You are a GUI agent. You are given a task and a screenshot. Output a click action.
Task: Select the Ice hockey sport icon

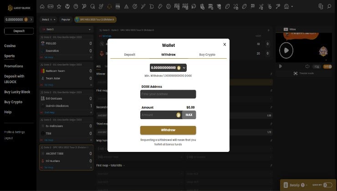pyautogui.click(x=101, y=7)
